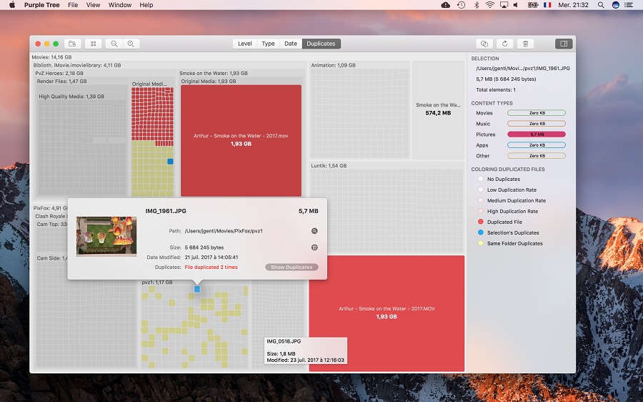Select the Date view tab
Viewport: 643px width, 402px height.
click(x=291, y=44)
